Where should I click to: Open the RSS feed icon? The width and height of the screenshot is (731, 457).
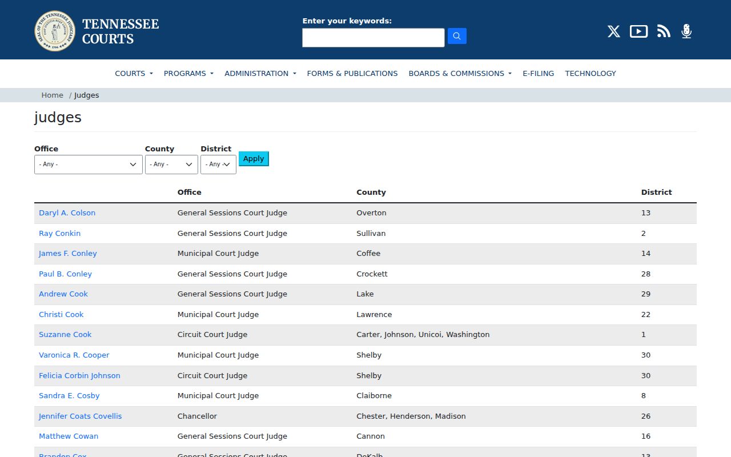click(664, 31)
